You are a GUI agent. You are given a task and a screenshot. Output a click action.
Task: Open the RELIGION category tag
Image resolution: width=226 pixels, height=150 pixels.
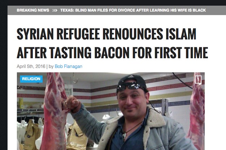click(31, 79)
